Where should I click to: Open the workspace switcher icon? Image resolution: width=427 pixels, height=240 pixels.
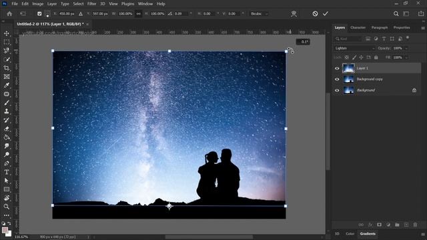tap(406, 13)
